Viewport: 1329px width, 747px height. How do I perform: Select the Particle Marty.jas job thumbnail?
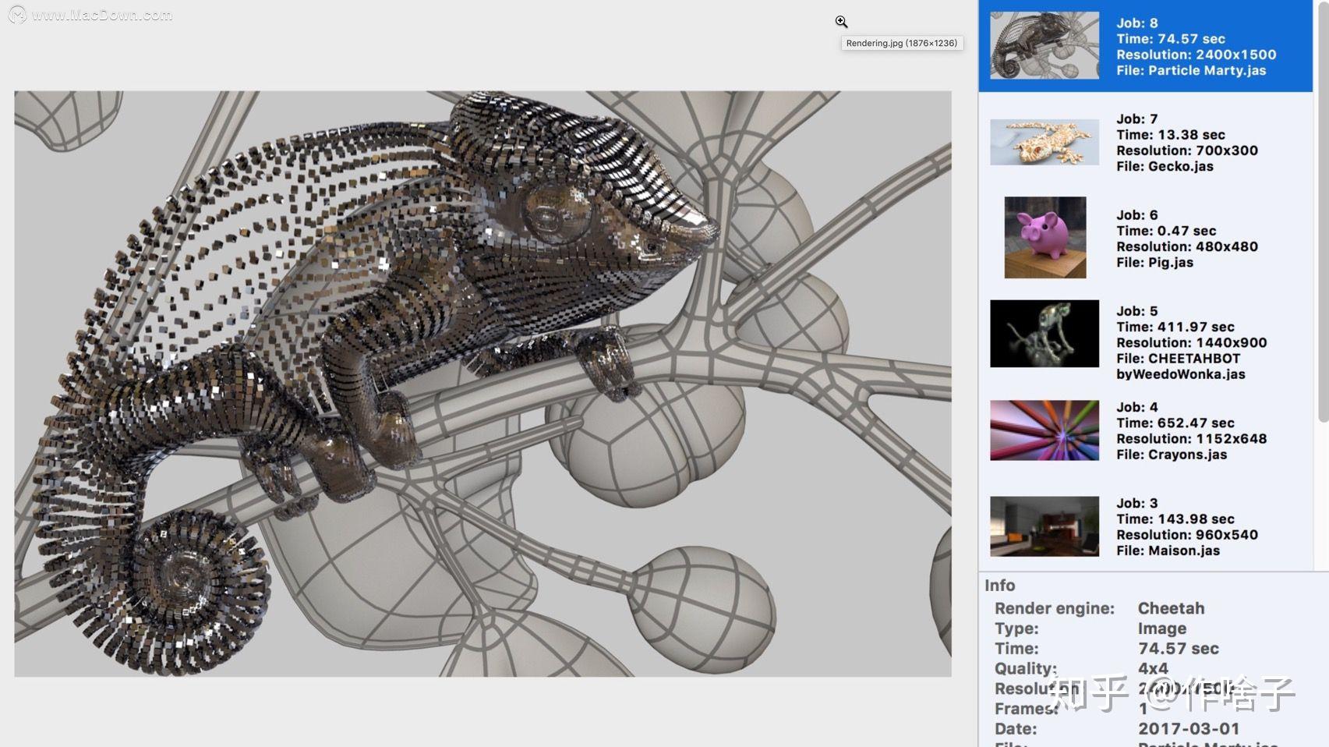click(x=1043, y=44)
